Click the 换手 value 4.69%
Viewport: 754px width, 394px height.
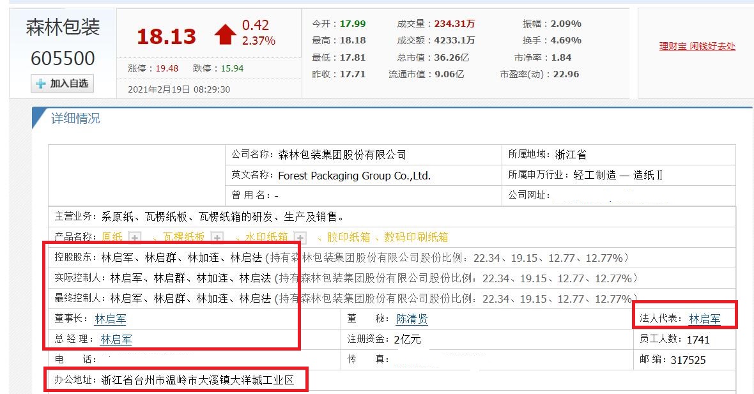(566, 40)
